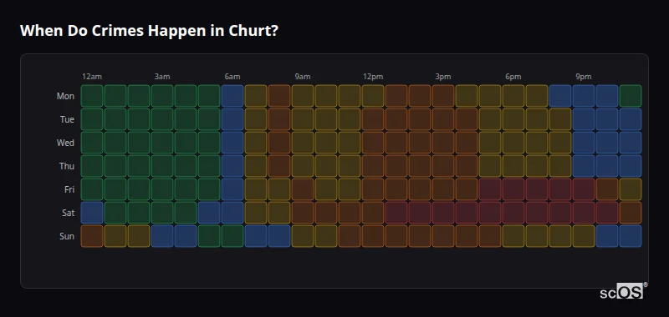Select the Sunday 7pm yellow cell
Image resolution: width=669 pixels, height=317 pixels.
(537, 236)
